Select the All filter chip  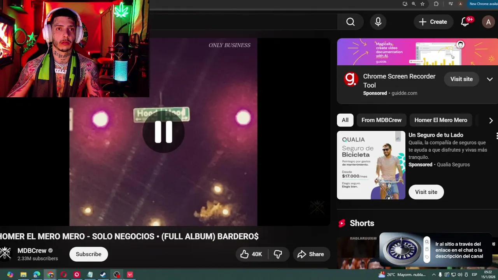345,120
